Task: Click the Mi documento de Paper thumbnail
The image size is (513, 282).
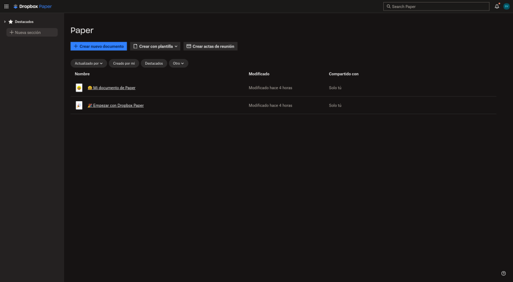Action: [79, 88]
